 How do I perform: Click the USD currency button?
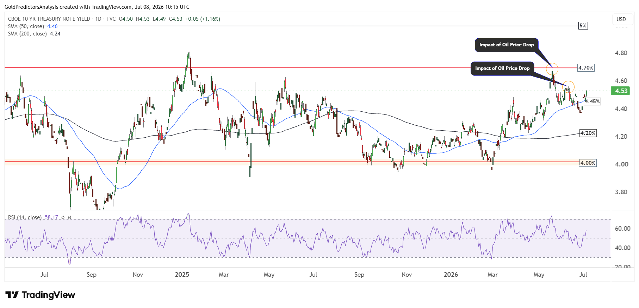pyautogui.click(x=621, y=19)
